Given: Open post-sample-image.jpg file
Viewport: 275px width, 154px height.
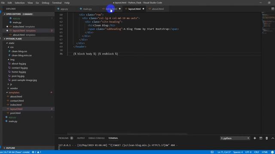Looking at the screenshot, I should tap(24, 80).
